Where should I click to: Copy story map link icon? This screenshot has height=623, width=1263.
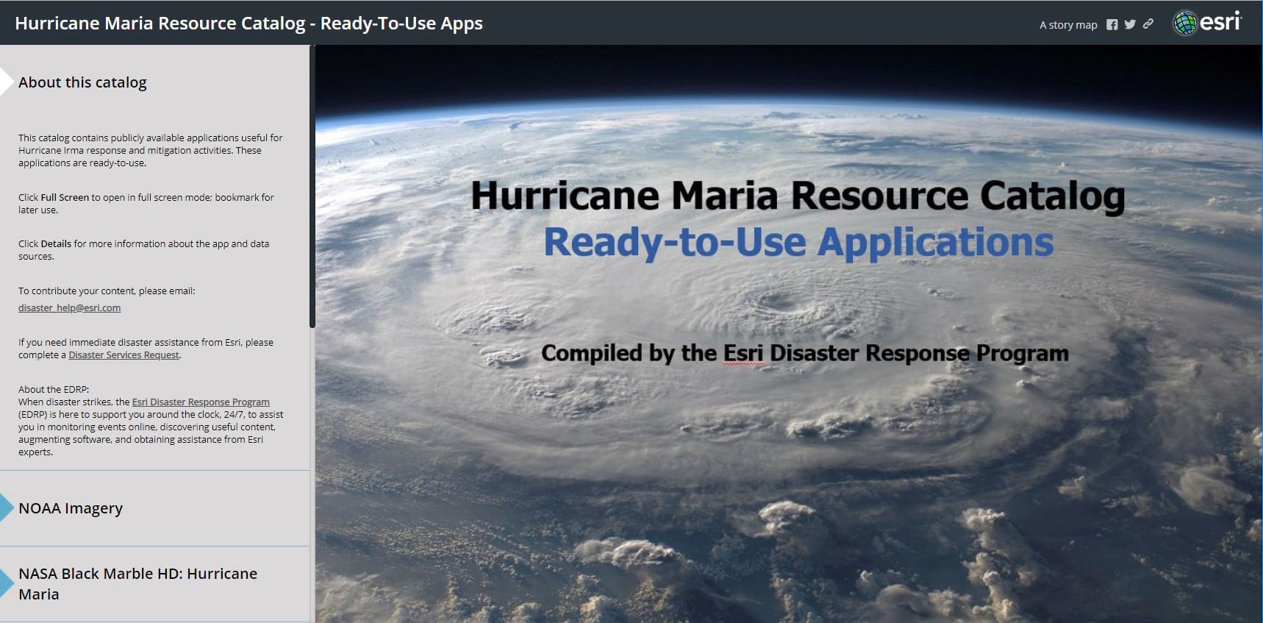1148,24
